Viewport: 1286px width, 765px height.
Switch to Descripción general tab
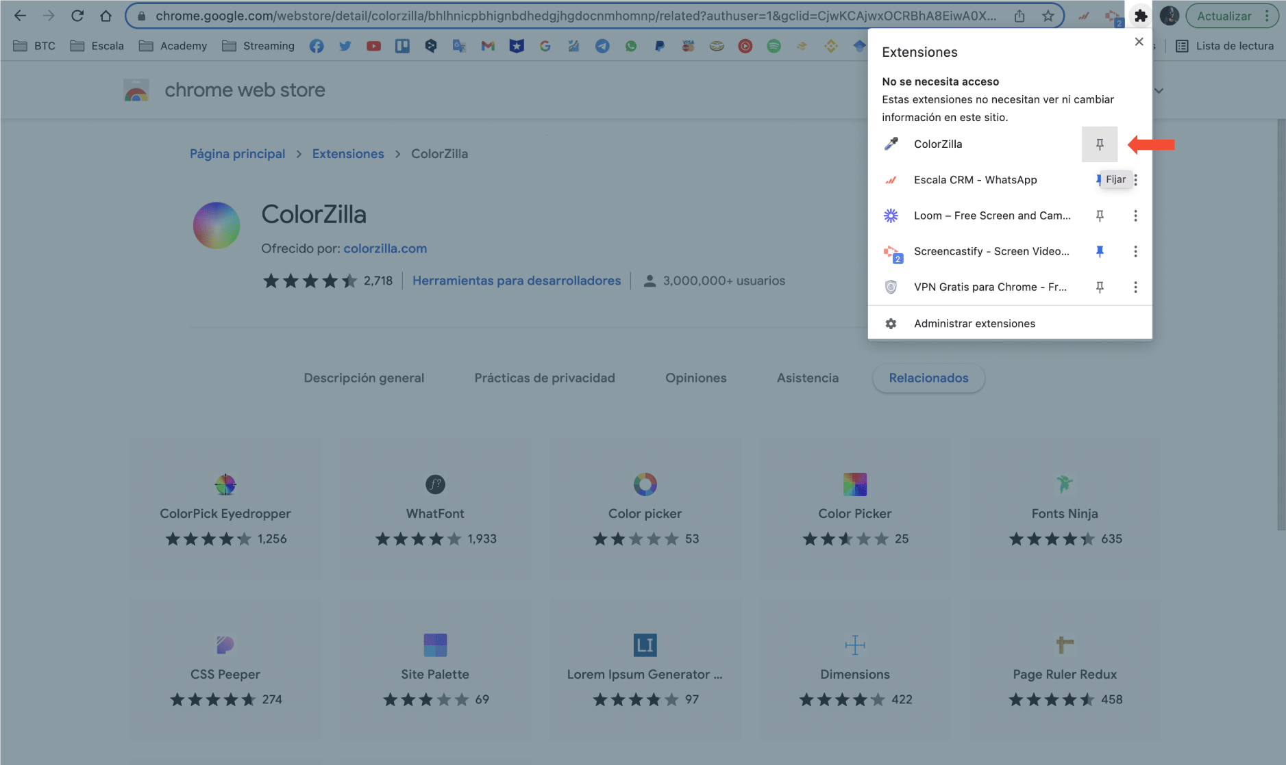click(364, 378)
